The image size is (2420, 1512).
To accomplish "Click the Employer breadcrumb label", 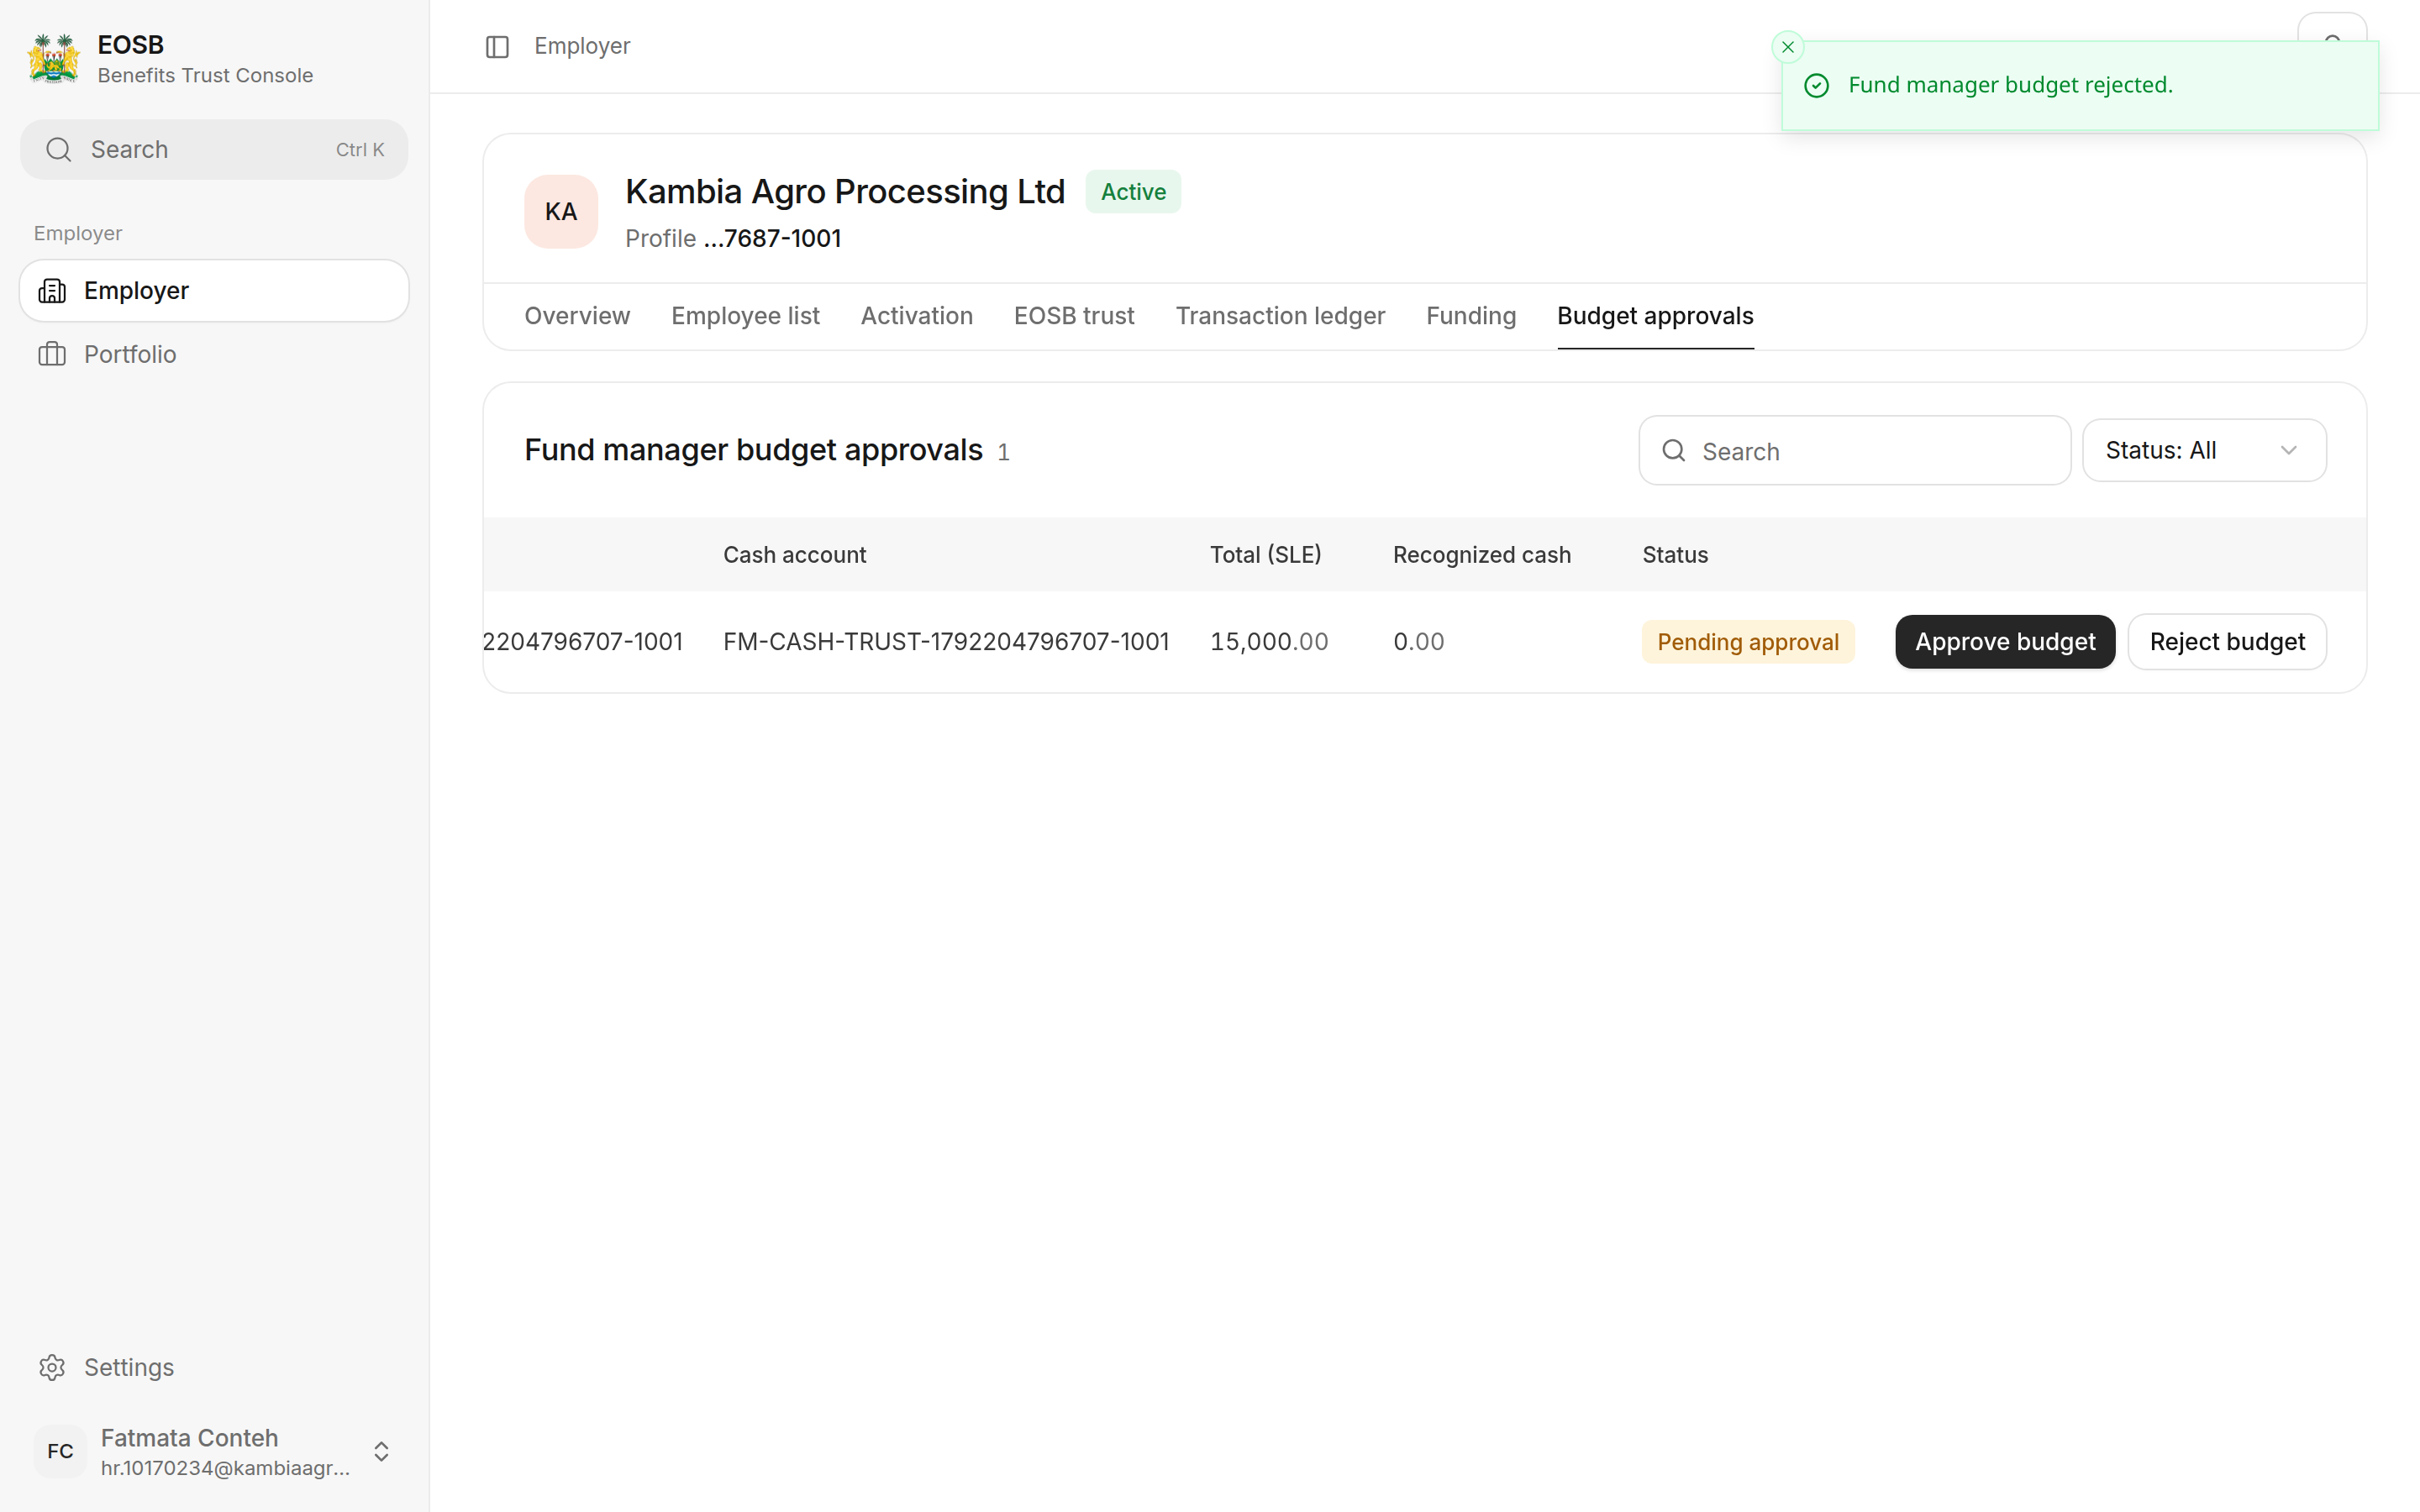I will tap(582, 47).
